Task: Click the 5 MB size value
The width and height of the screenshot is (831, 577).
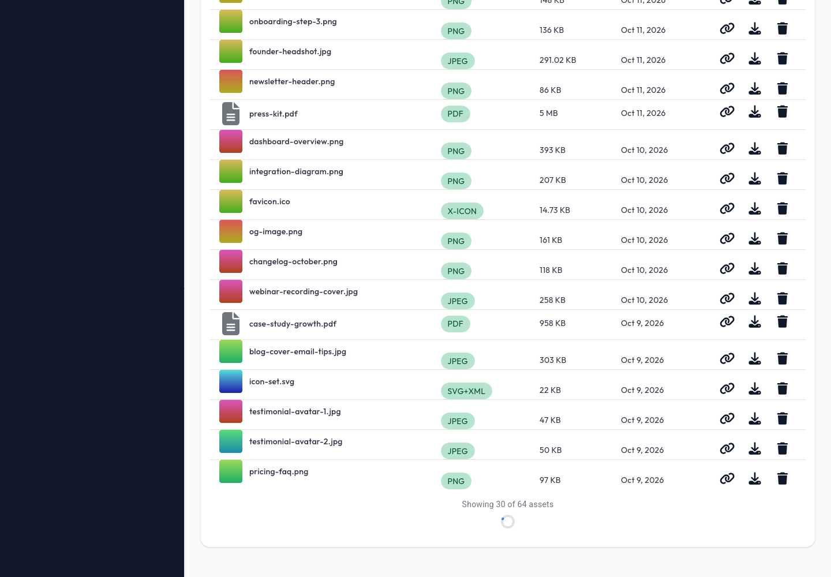Action: click(x=549, y=113)
